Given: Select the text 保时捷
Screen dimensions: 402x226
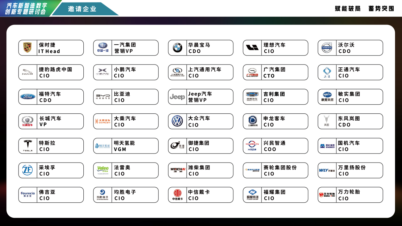Looking at the screenshot, I should coord(47,45).
